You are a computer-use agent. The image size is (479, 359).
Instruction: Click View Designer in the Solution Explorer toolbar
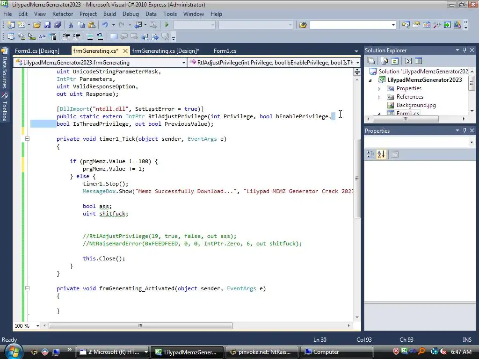pyautogui.click(x=419, y=61)
